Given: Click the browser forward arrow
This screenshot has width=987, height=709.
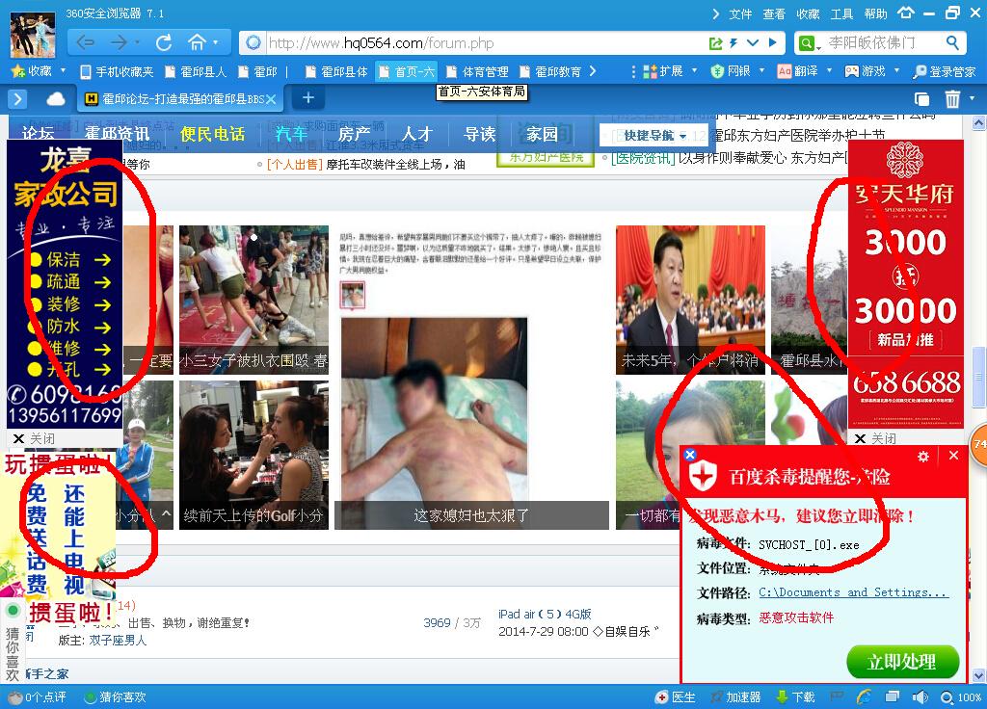Looking at the screenshot, I should pos(119,42).
